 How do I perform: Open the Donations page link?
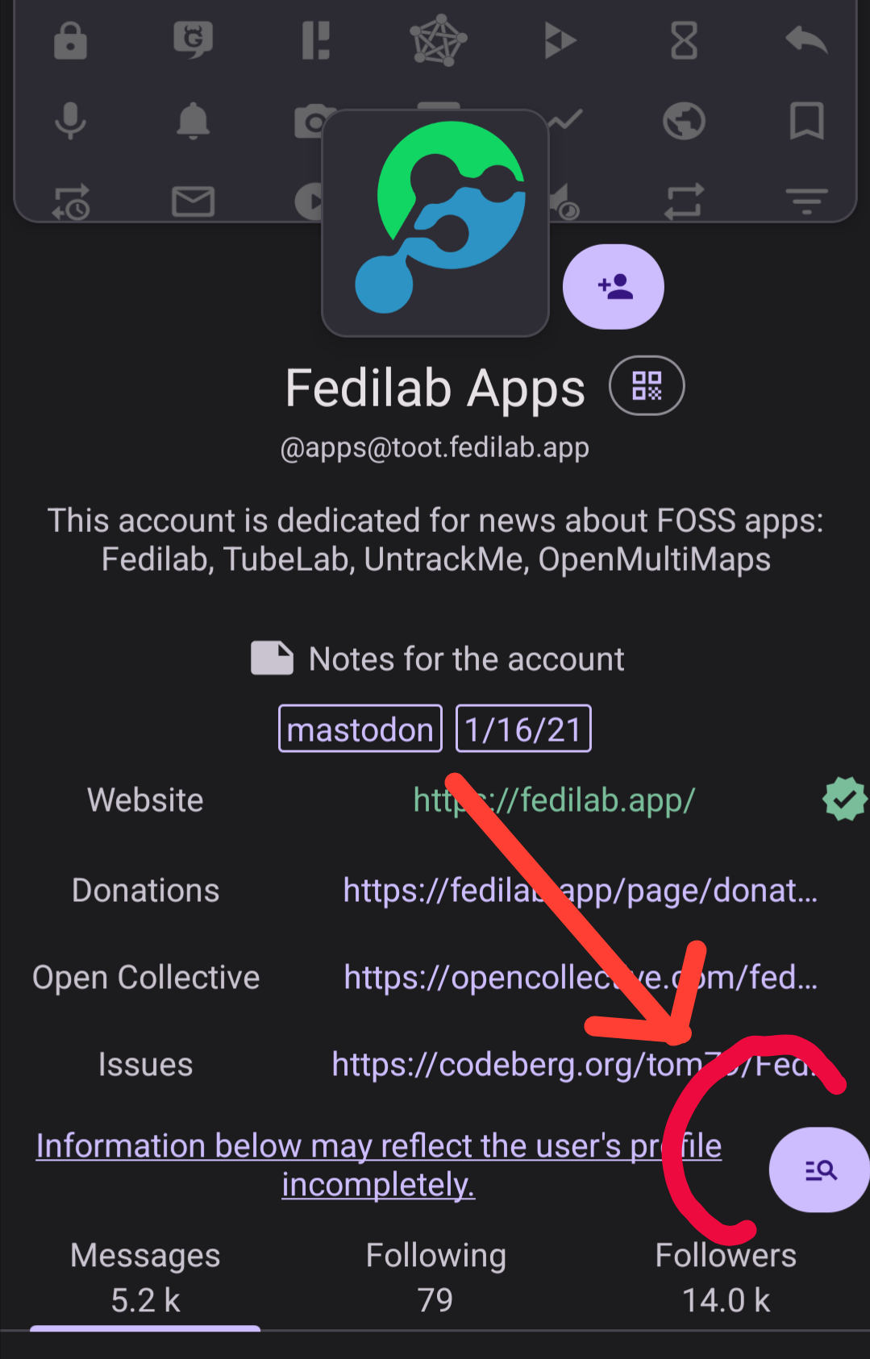point(581,891)
